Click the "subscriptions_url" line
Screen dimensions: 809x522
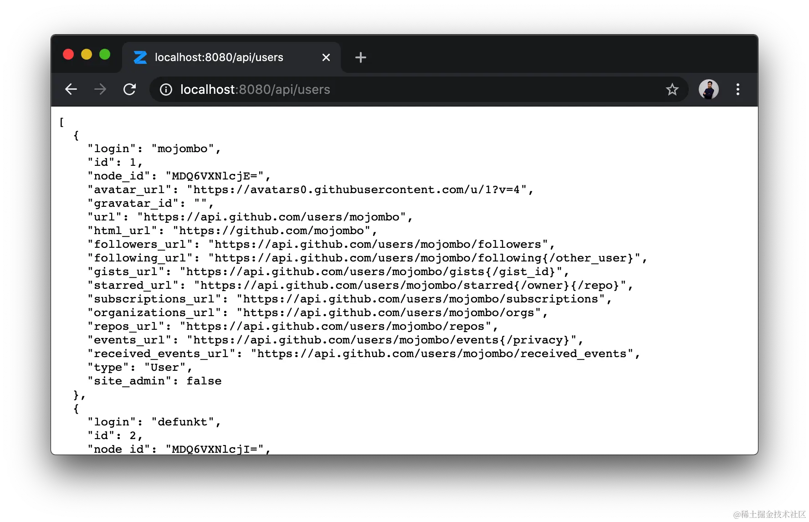pyautogui.click(x=350, y=299)
